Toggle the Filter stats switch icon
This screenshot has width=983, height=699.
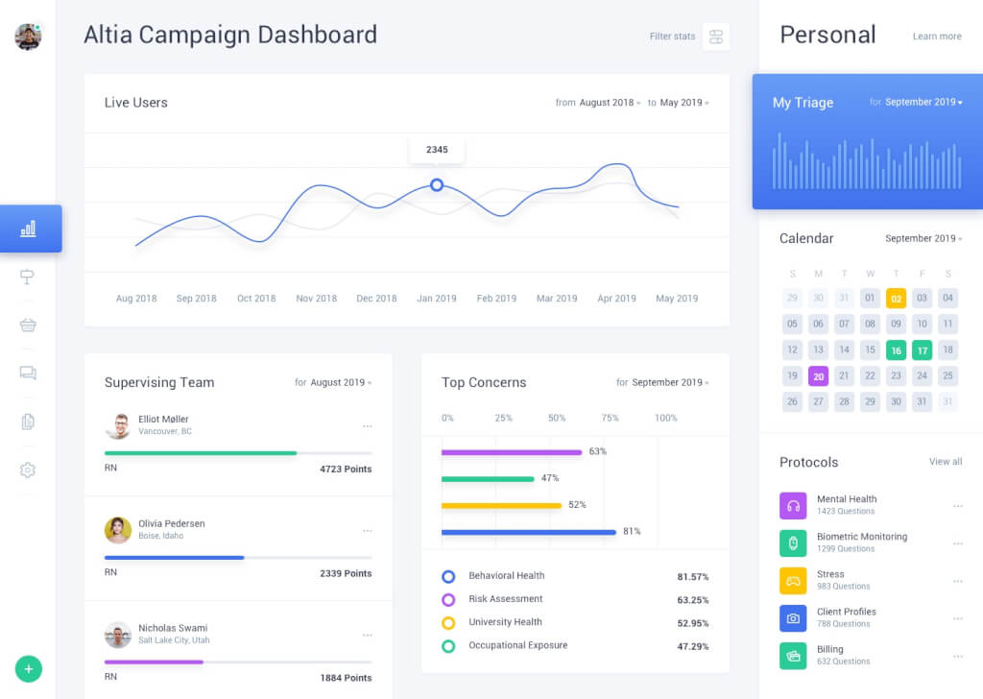pyautogui.click(x=715, y=36)
